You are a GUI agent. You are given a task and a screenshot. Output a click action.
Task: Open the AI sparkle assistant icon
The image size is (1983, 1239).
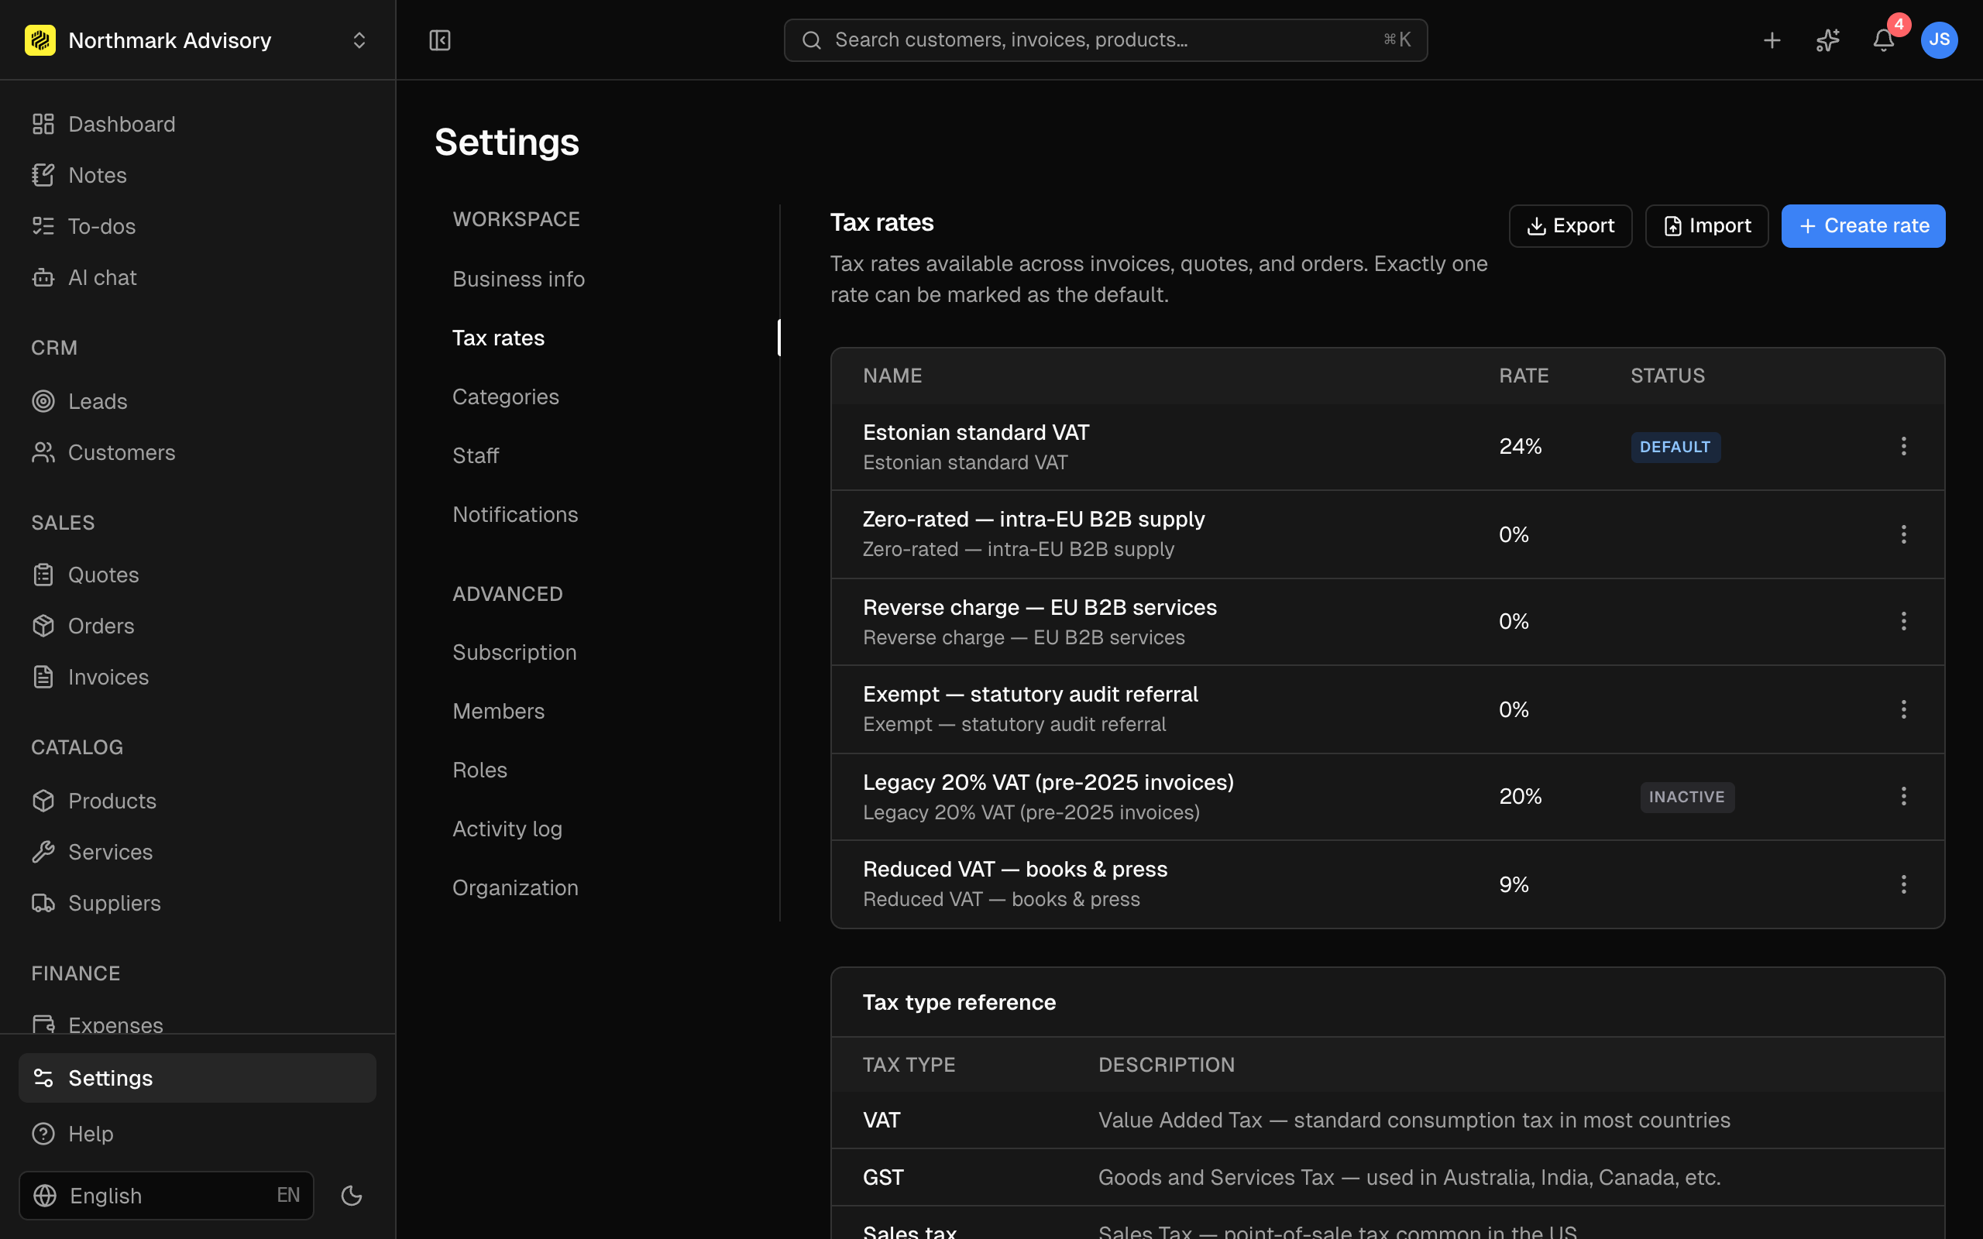click(1827, 40)
